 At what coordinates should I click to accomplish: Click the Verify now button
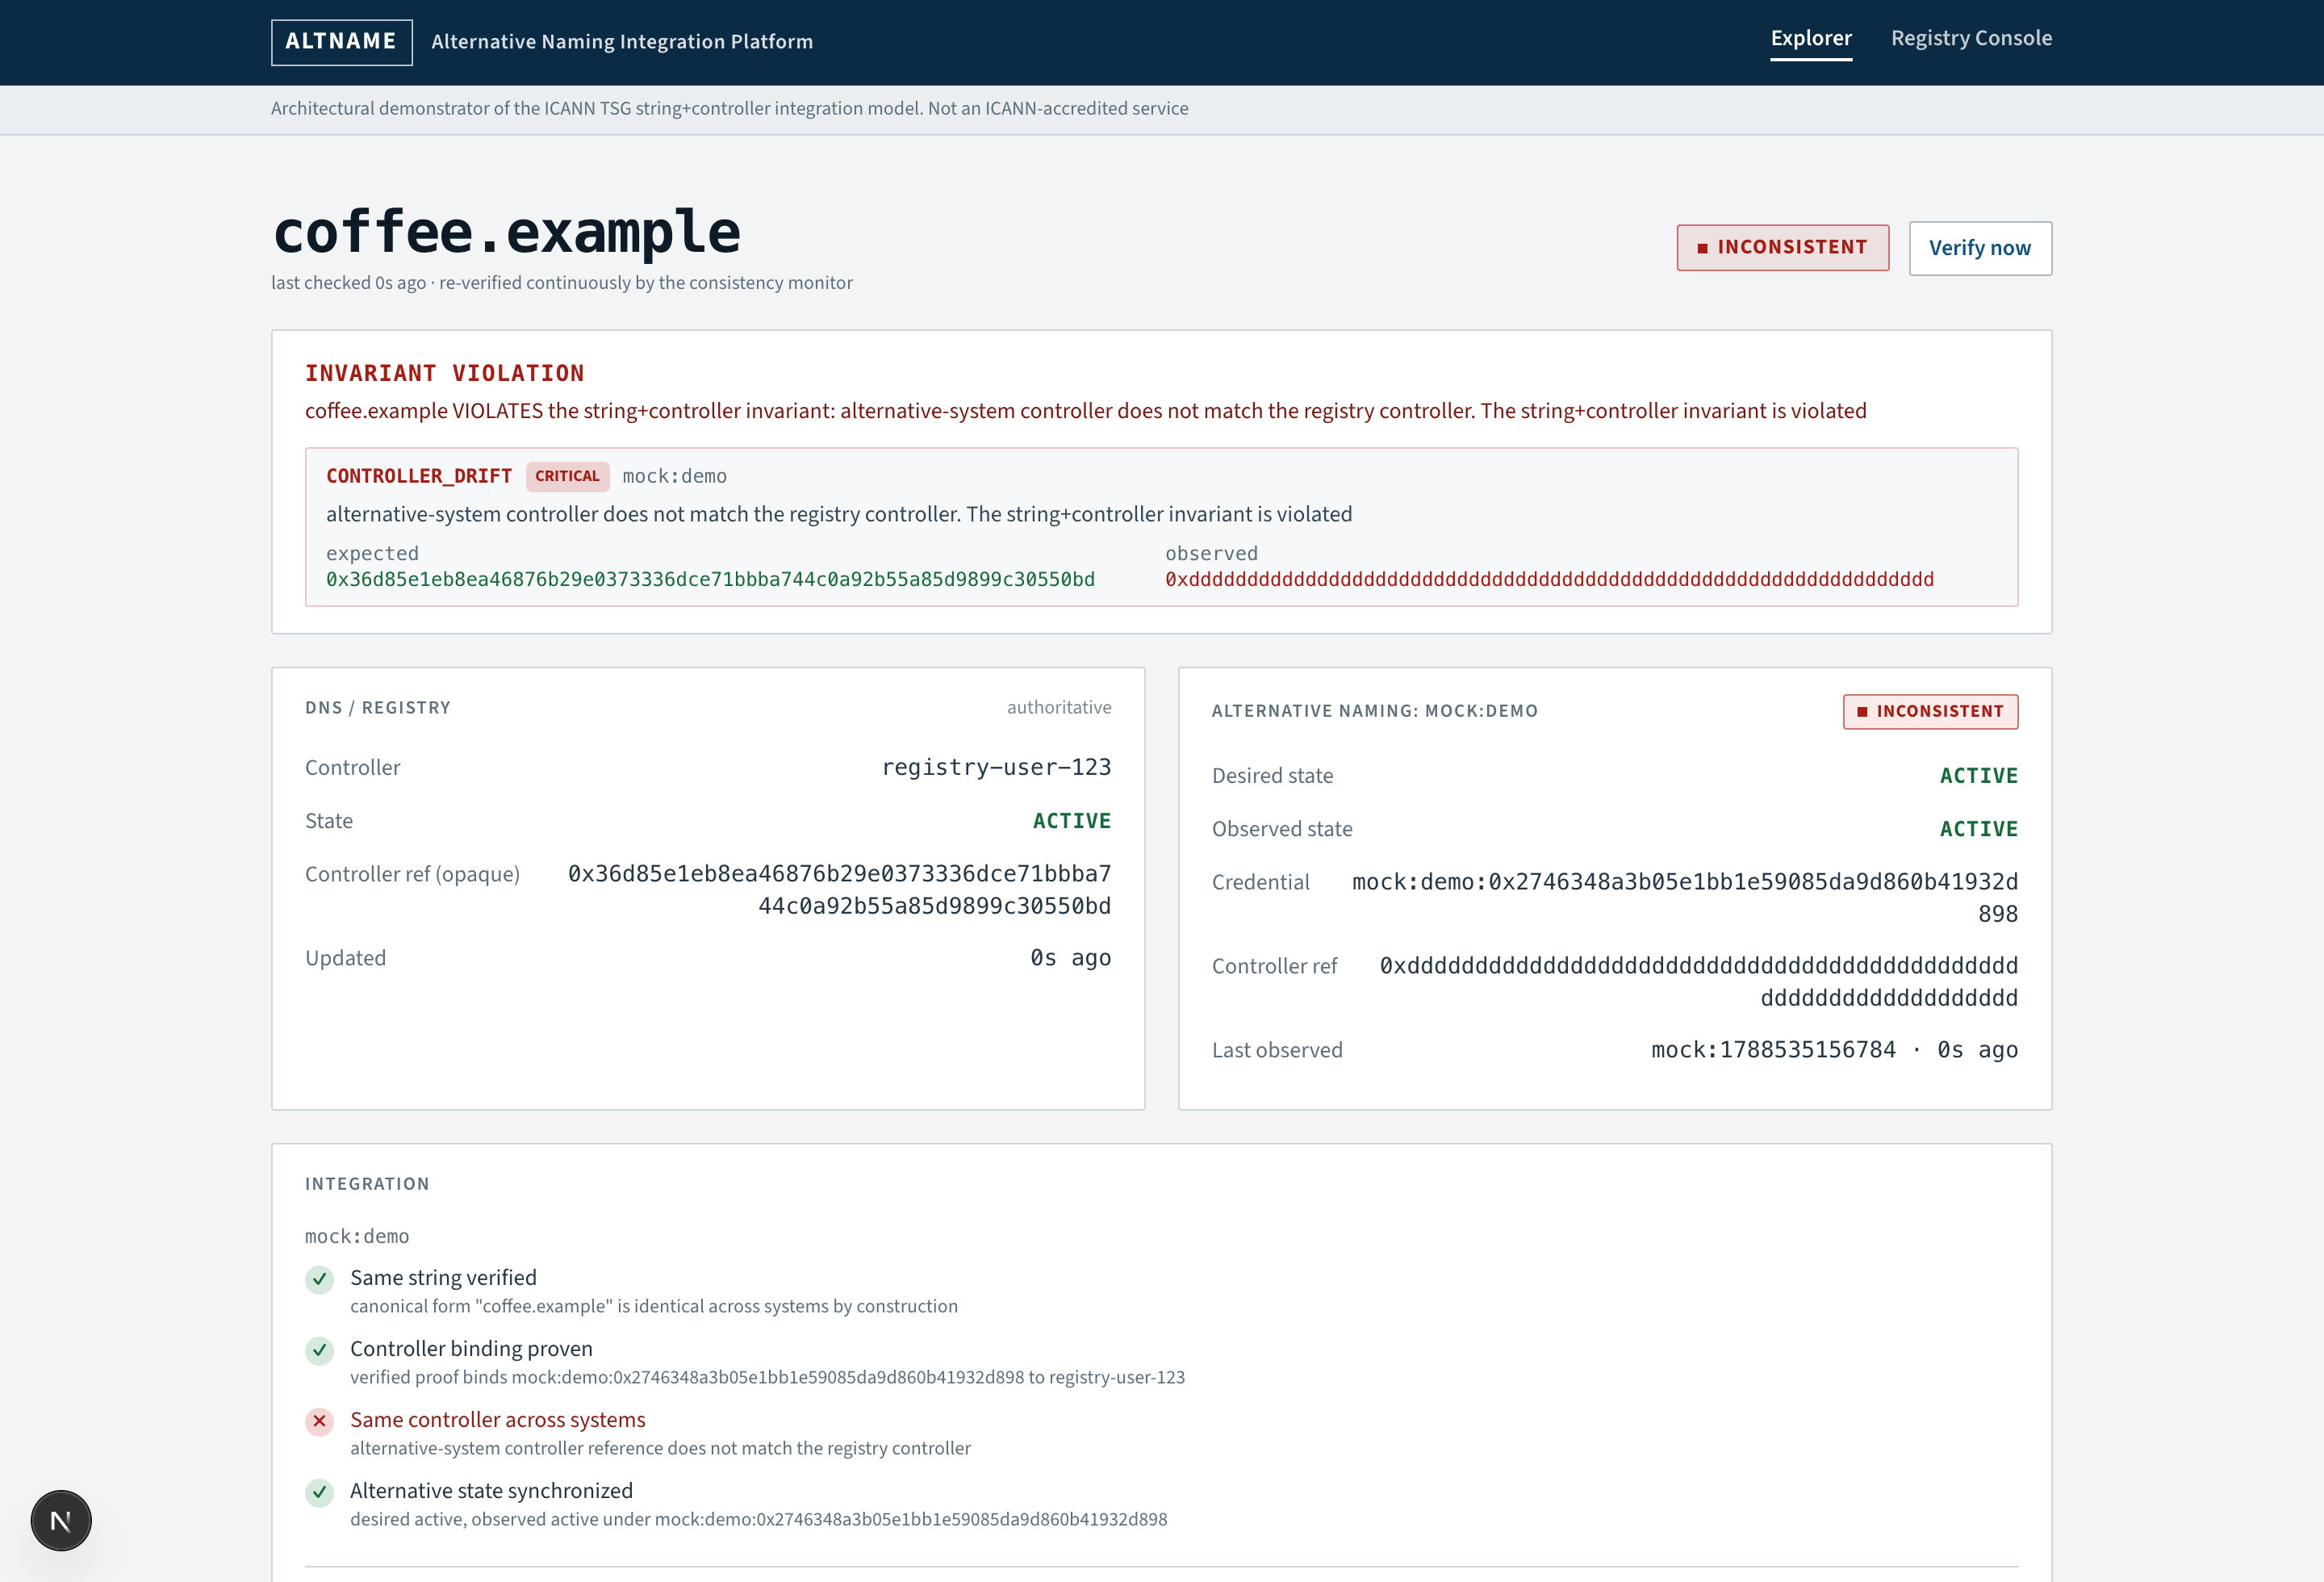[x=1980, y=248]
